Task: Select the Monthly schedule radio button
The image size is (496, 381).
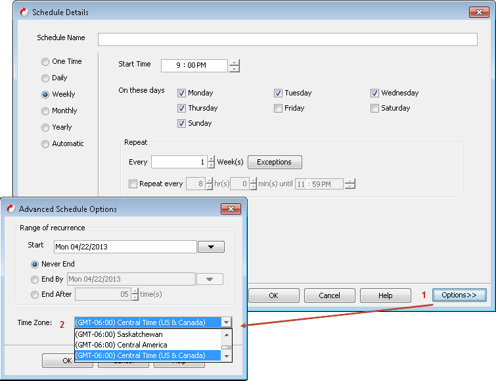Action: tap(45, 111)
